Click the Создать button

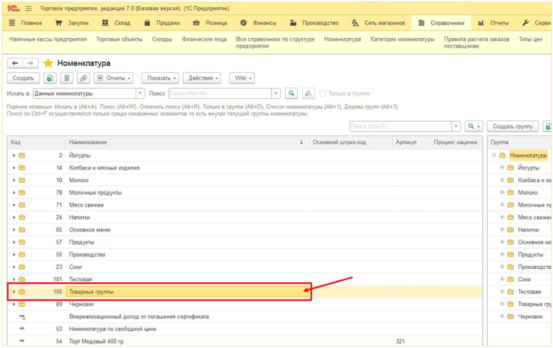[23, 78]
